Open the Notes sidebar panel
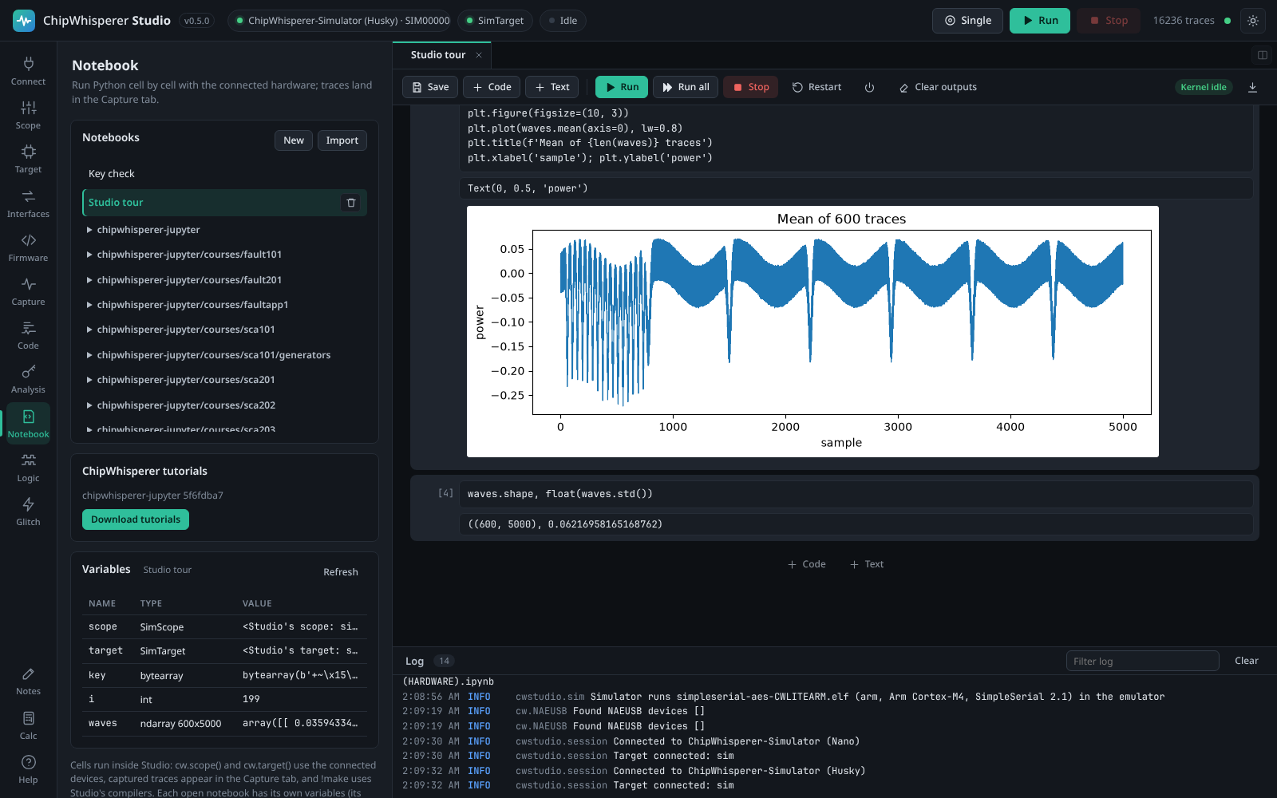The height and width of the screenshot is (798, 1277). click(x=28, y=681)
